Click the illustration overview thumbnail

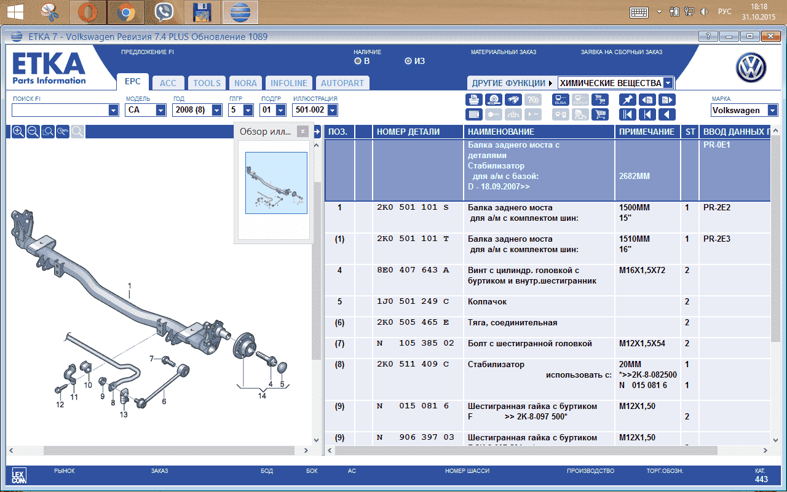tap(276, 183)
